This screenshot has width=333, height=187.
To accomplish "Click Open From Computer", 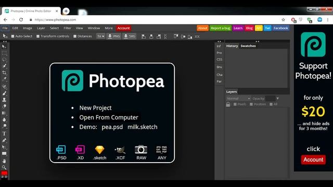I will click(109, 117).
